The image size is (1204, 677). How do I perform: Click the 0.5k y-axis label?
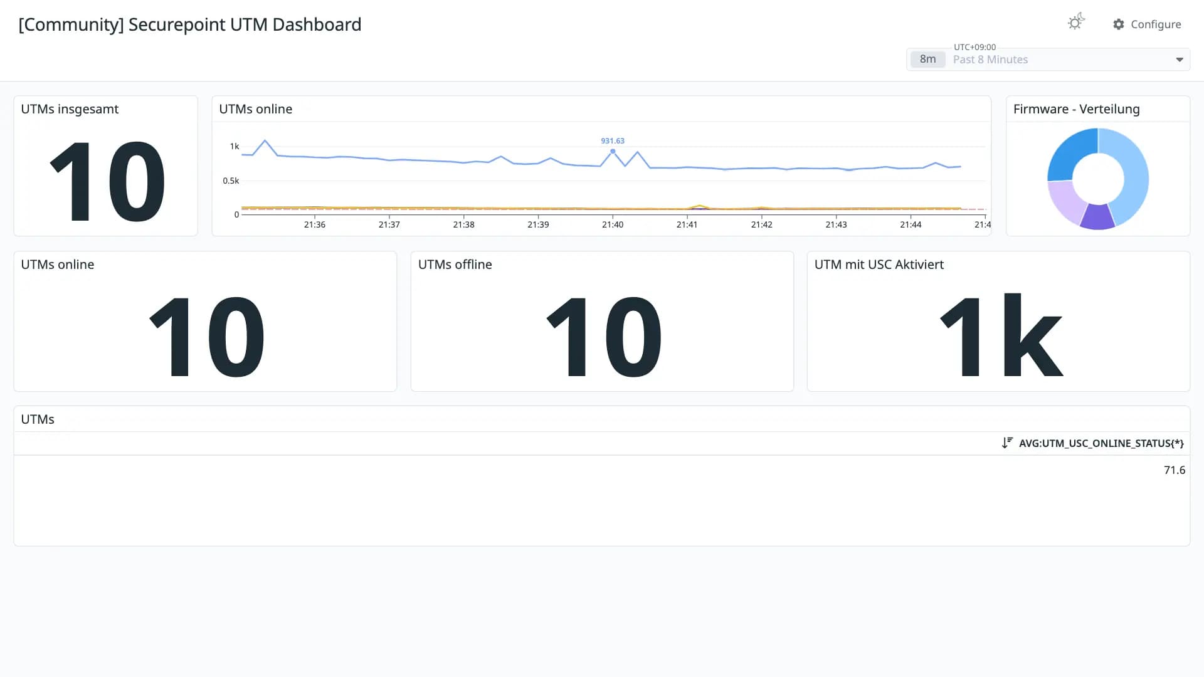tap(231, 181)
